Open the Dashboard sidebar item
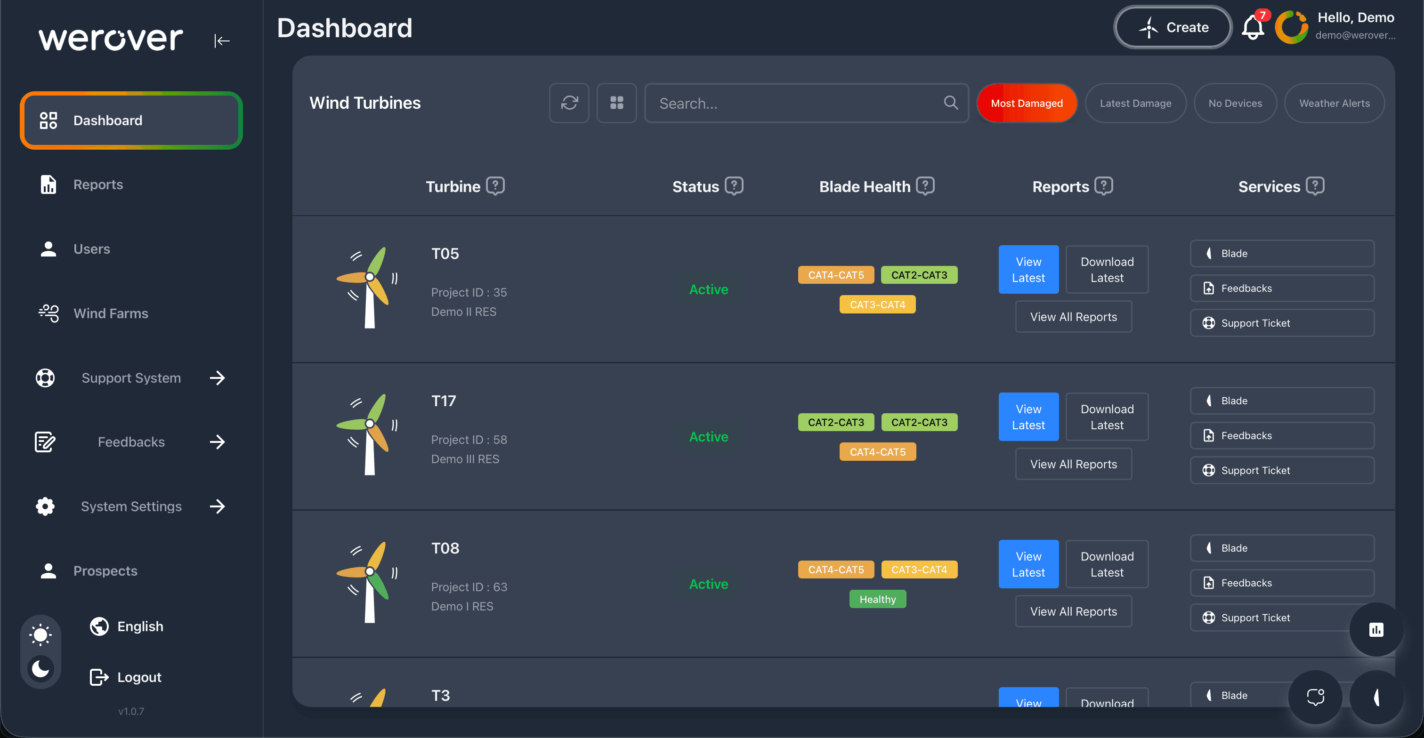1424x738 pixels. [x=131, y=120]
